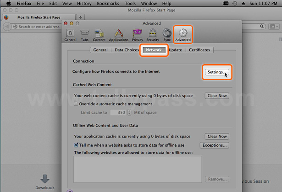This screenshot has width=282, height=192.
Task: Open the Applications preferences pane
Action: [x=118, y=35]
